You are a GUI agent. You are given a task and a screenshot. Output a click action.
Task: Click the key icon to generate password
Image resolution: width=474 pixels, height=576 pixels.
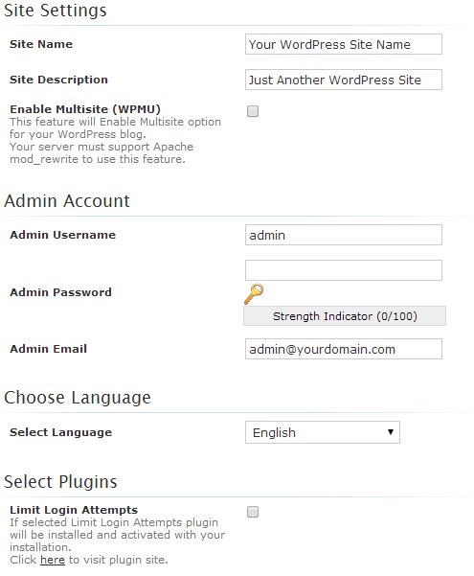pyautogui.click(x=254, y=294)
